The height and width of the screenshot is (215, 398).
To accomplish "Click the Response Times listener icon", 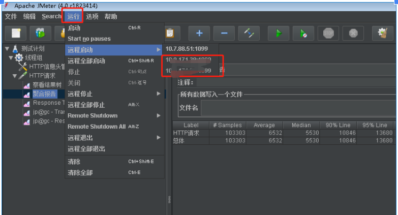I will click(26, 104).
